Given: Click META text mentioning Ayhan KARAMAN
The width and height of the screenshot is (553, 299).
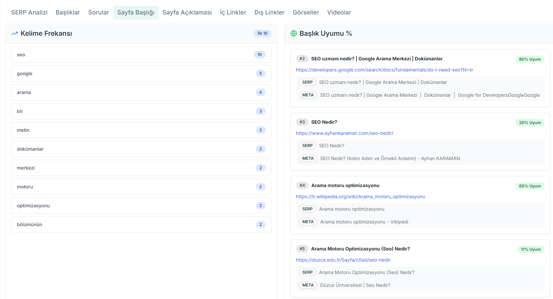Looking at the screenshot, I should [390, 158].
